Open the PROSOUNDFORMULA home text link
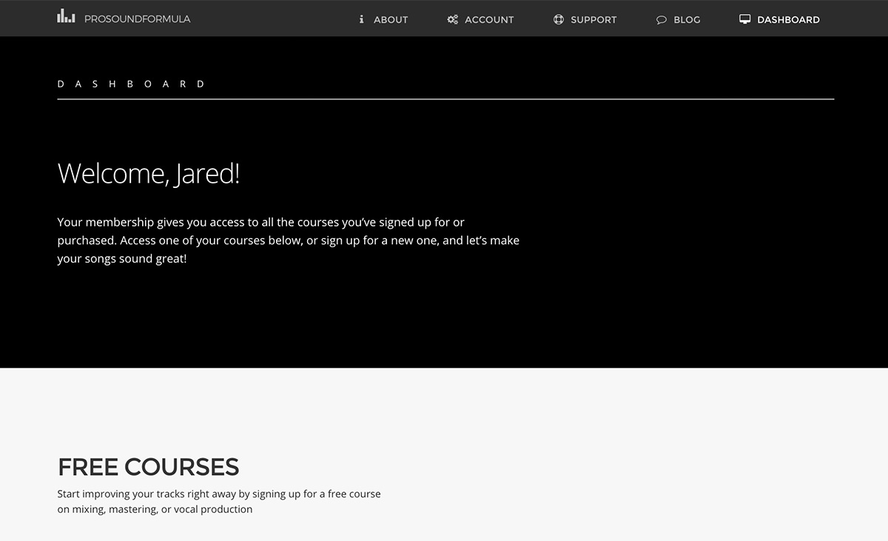 137,19
